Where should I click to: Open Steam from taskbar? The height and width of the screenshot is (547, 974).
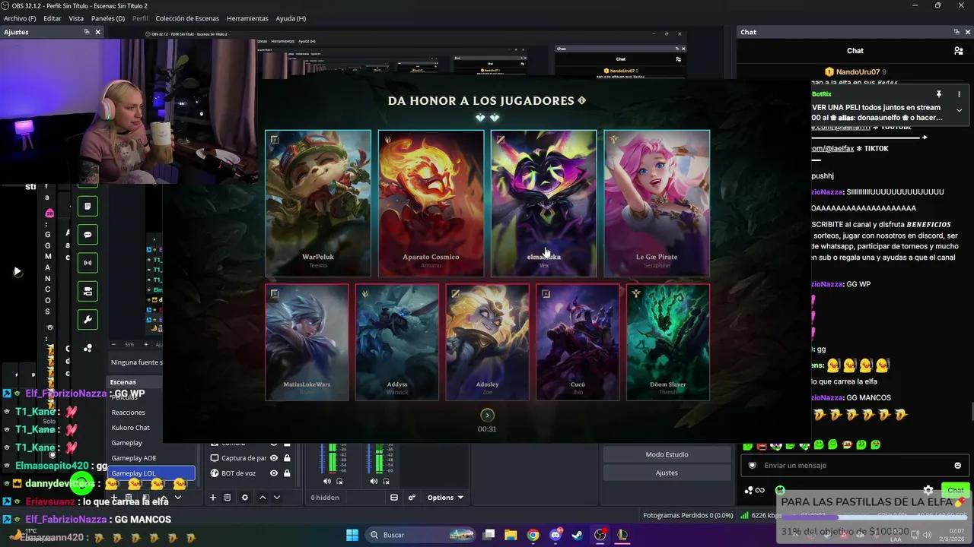[x=578, y=535]
